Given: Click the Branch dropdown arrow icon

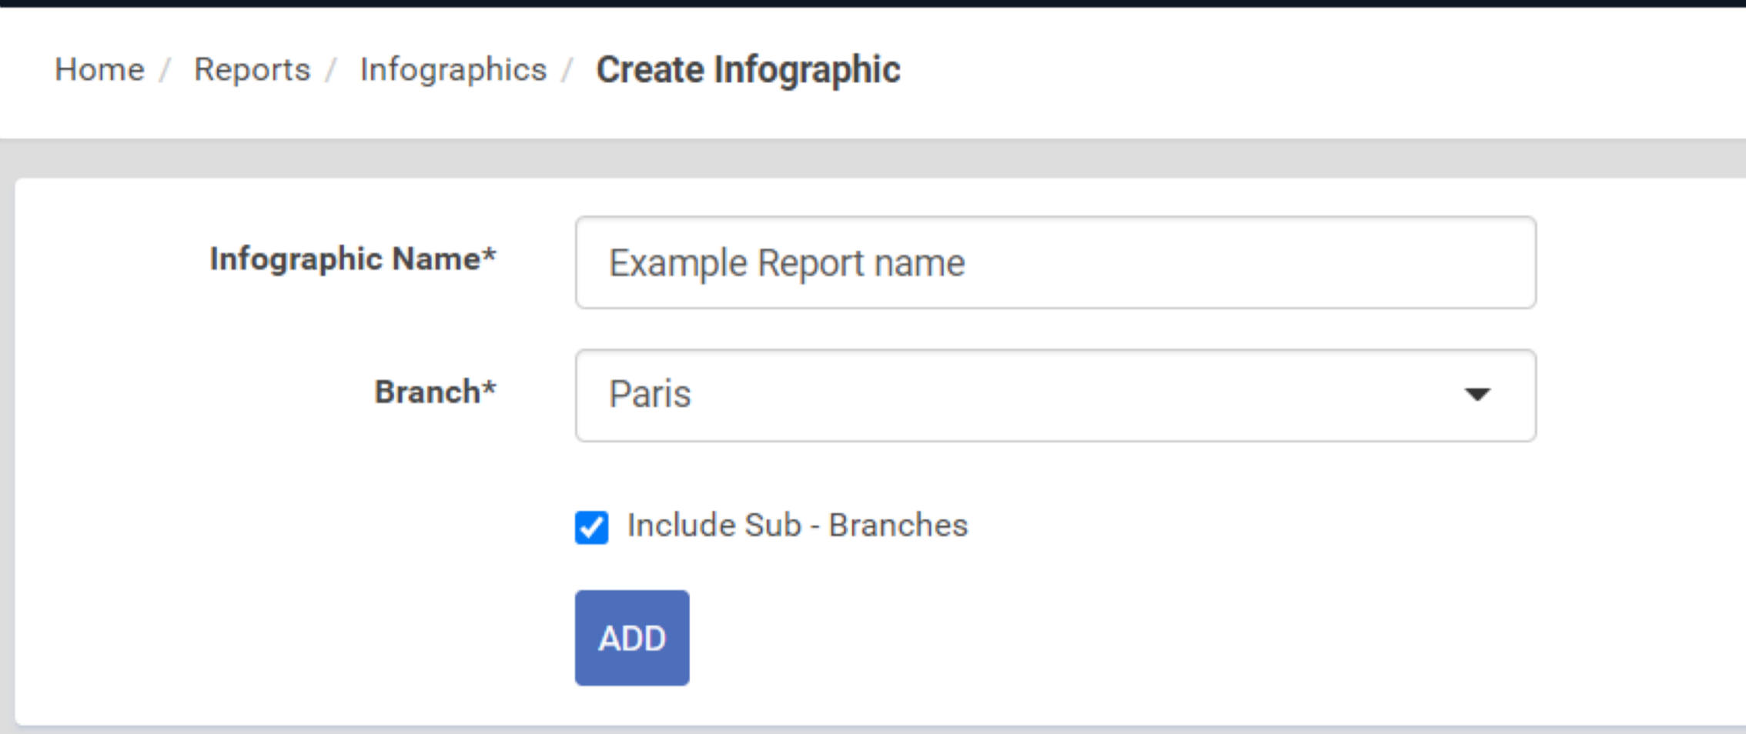Looking at the screenshot, I should [x=1477, y=395].
